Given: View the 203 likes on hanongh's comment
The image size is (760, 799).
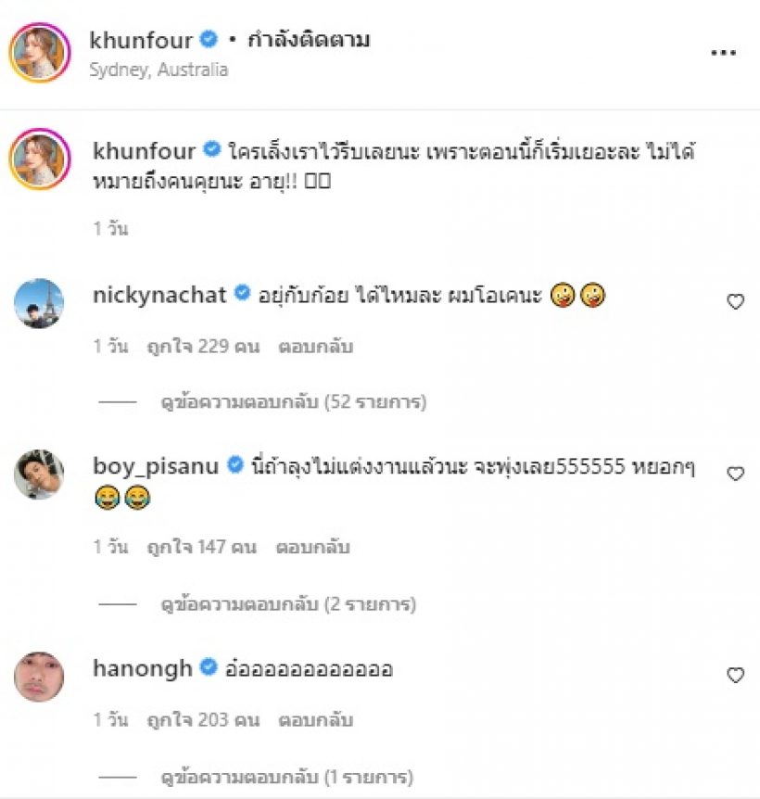Looking at the screenshot, I should tap(203, 720).
